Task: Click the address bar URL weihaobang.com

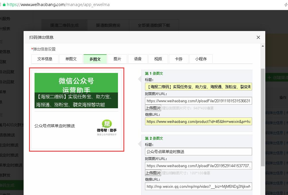Action: click(x=58, y=5)
